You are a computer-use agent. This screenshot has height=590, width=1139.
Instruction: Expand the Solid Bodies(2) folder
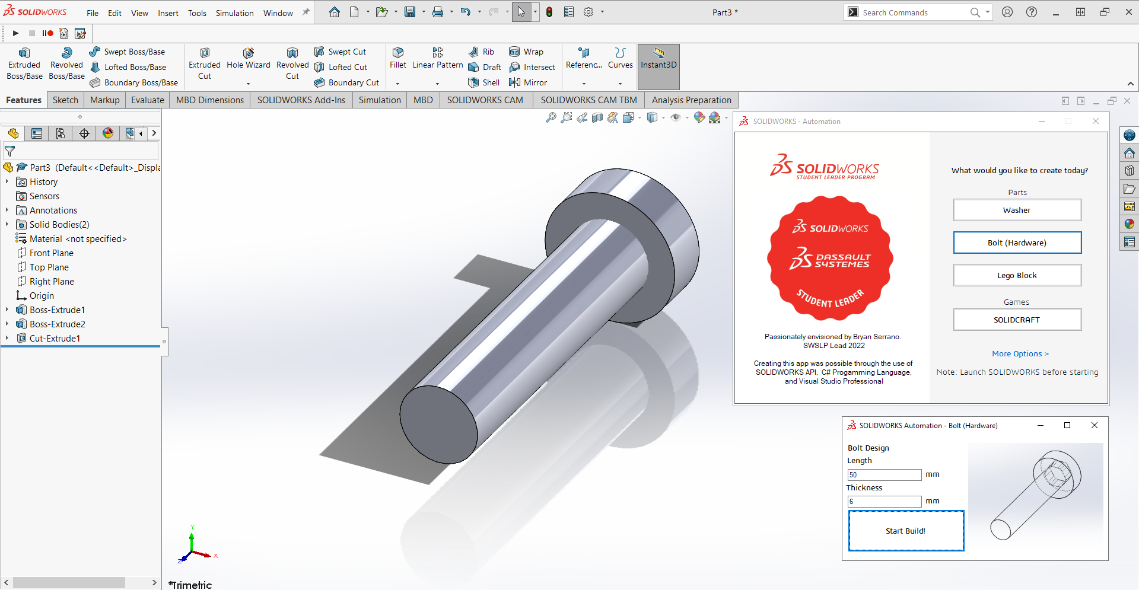tap(7, 224)
